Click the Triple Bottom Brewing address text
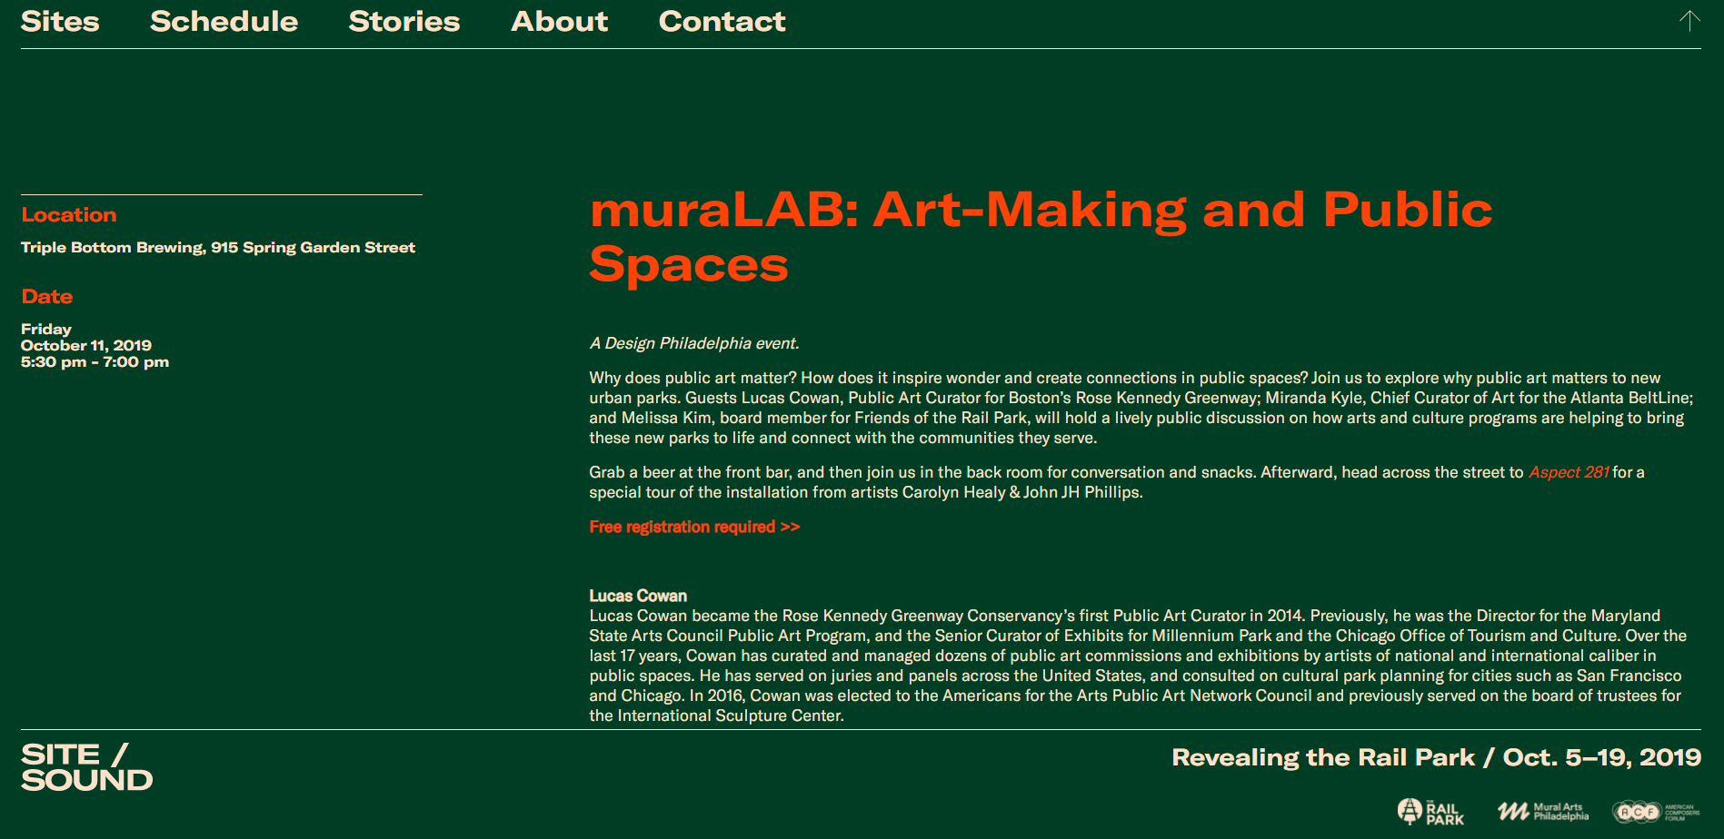 (x=218, y=247)
